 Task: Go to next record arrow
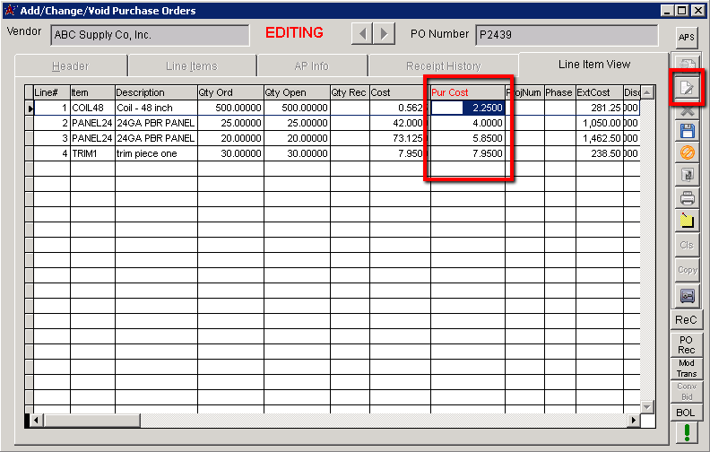click(x=384, y=34)
